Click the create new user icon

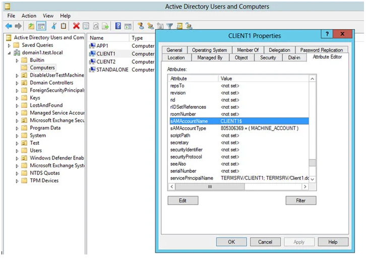click(141, 26)
